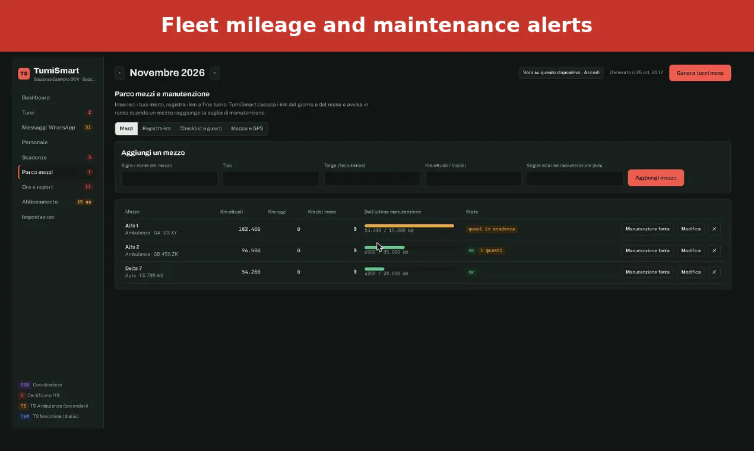Click Alfa 1 orange maintenance progress bar
Image resolution: width=754 pixels, height=451 pixels.
409,225
